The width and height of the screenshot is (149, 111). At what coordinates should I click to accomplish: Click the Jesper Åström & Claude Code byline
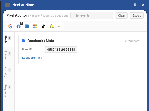pyautogui.click(x=48, y=16)
